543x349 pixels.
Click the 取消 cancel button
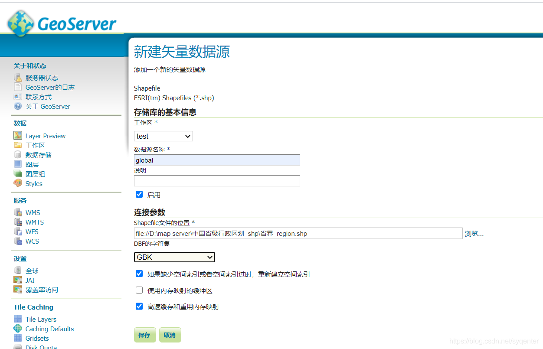(x=170, y=335)
